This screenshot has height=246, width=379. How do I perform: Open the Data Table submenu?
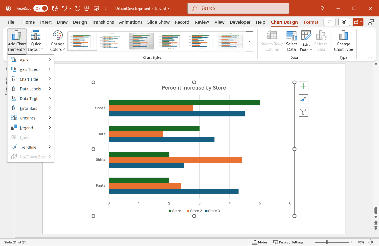pos(31,99)
